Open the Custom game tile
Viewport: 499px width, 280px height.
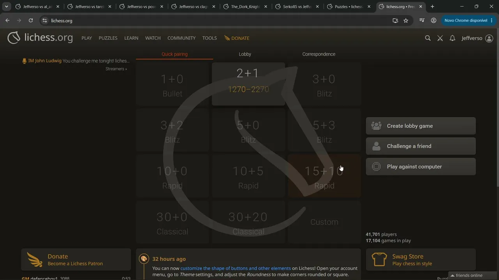pos(324,222)
